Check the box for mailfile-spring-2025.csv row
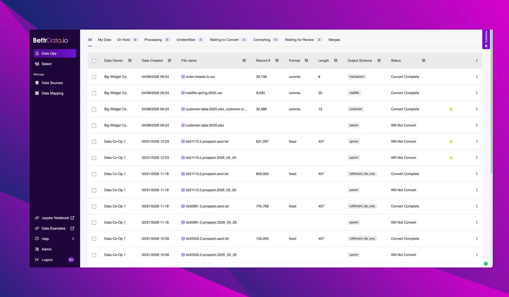This screenshot has width=509, height=297. tap(94, 93)
